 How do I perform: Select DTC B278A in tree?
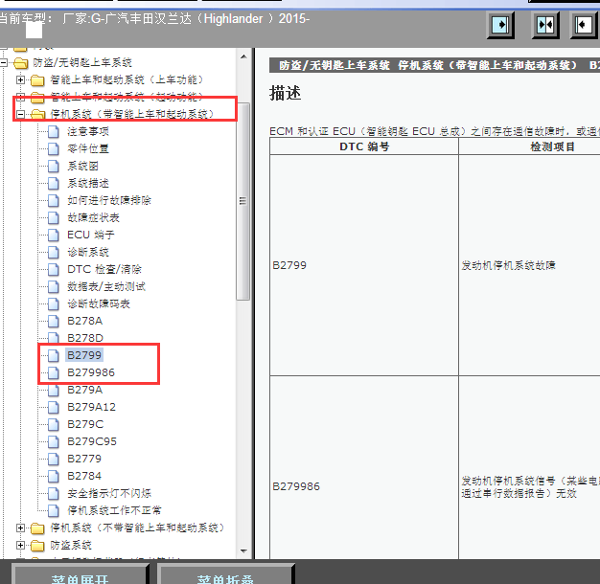[x=85, y=321]
